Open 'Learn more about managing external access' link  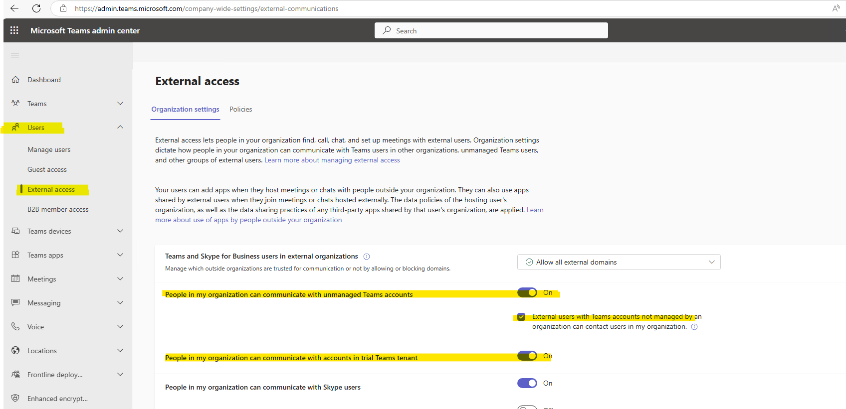[332, 160]
